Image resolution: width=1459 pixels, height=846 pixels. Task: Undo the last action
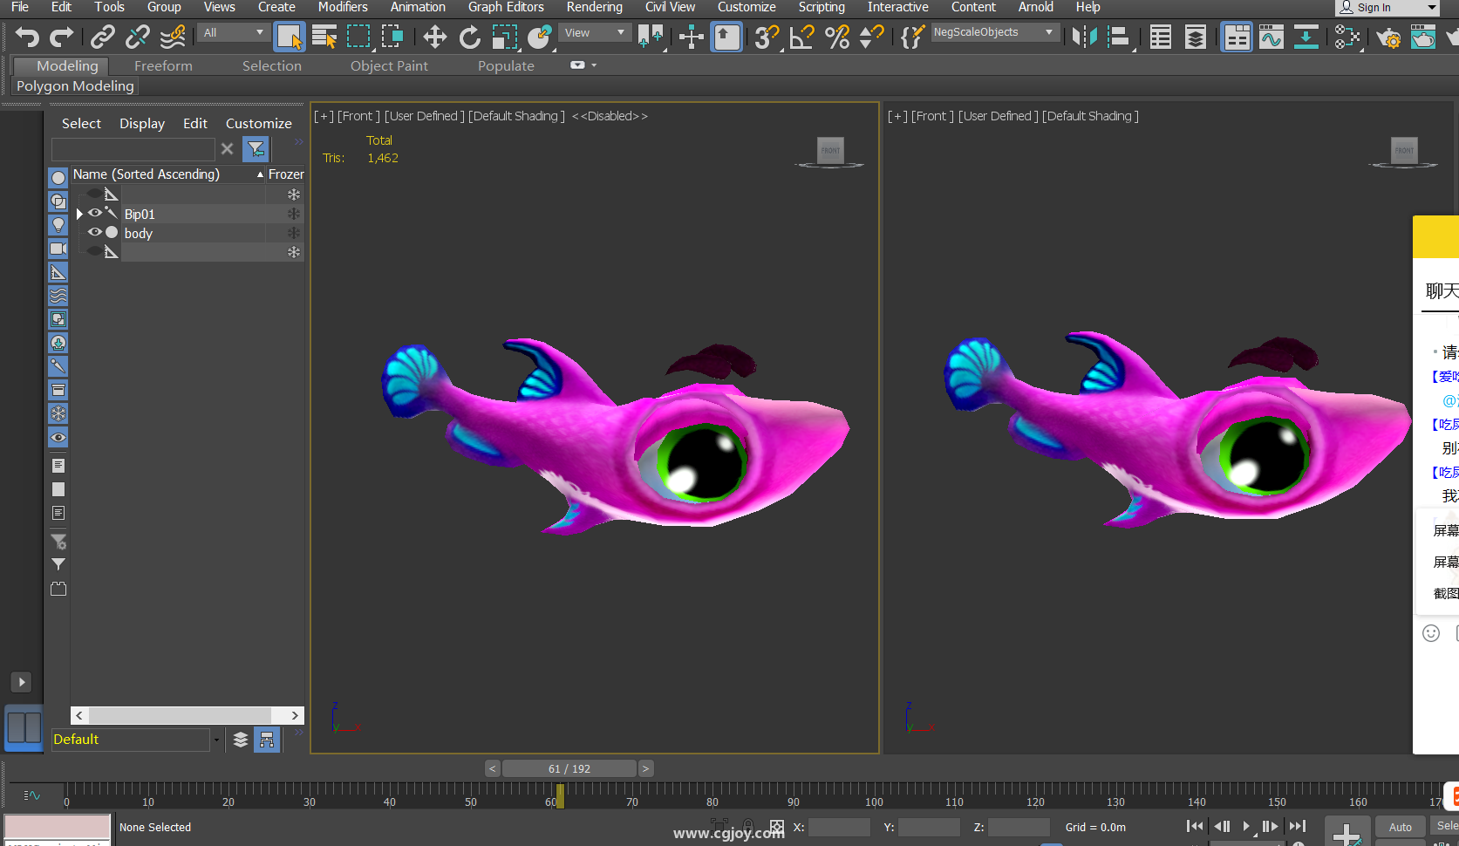coord(27,37)
